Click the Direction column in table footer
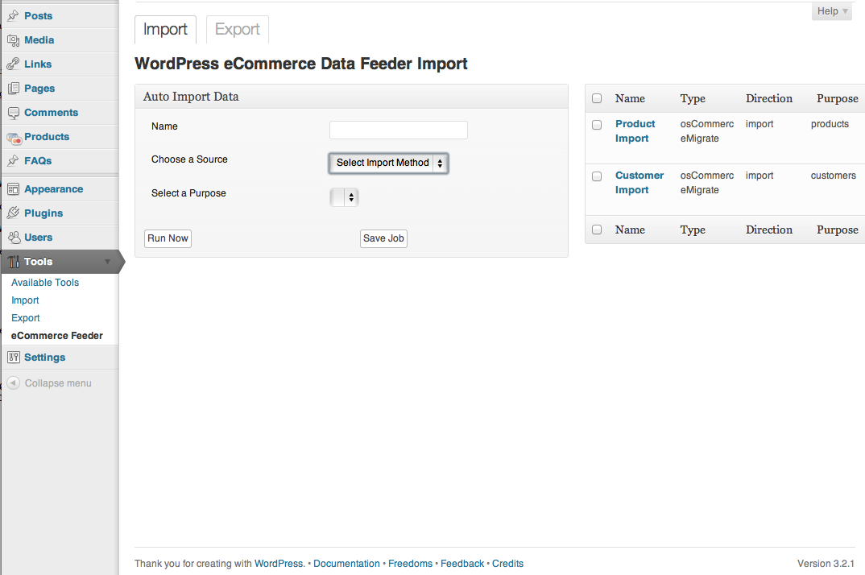865x575 pixels. [769, 230]
